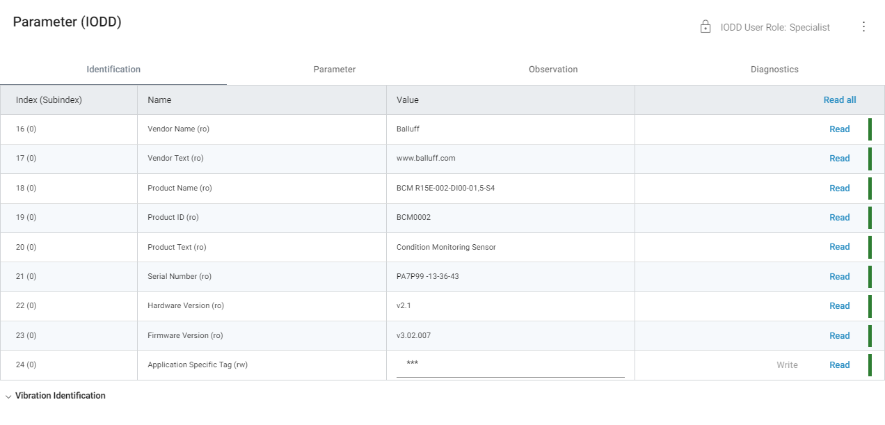Open the Diagnostics tab
Screen dimensions: 885x425
pos(774,70)
